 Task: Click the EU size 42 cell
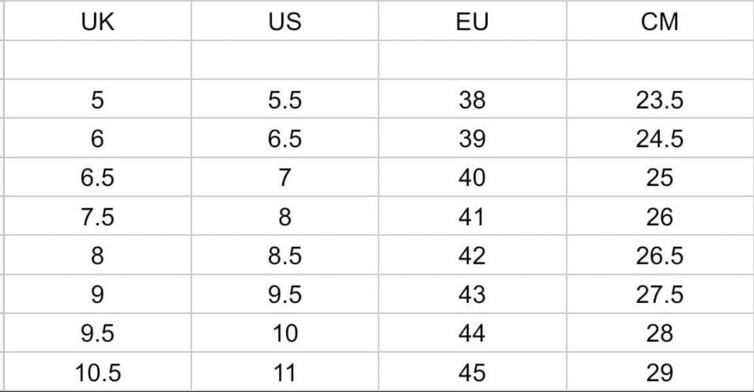tap(472, 256)
